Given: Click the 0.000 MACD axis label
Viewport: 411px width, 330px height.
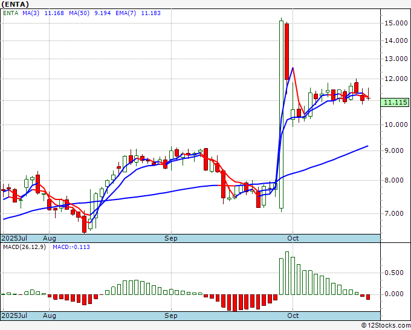Looking at the screenshot, I should tap(394, 294).
